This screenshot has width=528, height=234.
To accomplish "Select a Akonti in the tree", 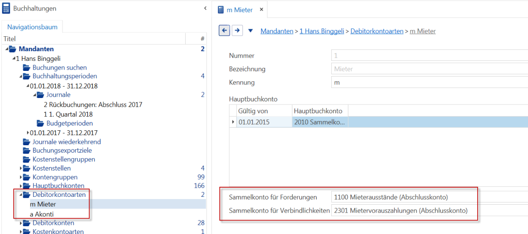I will (42, 214).
